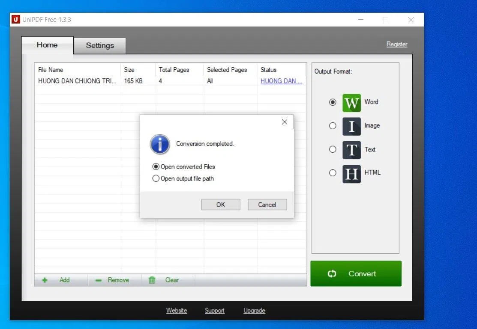477x329 pixels.
Task: Click the green Word format icon
Action: [351, 103]
